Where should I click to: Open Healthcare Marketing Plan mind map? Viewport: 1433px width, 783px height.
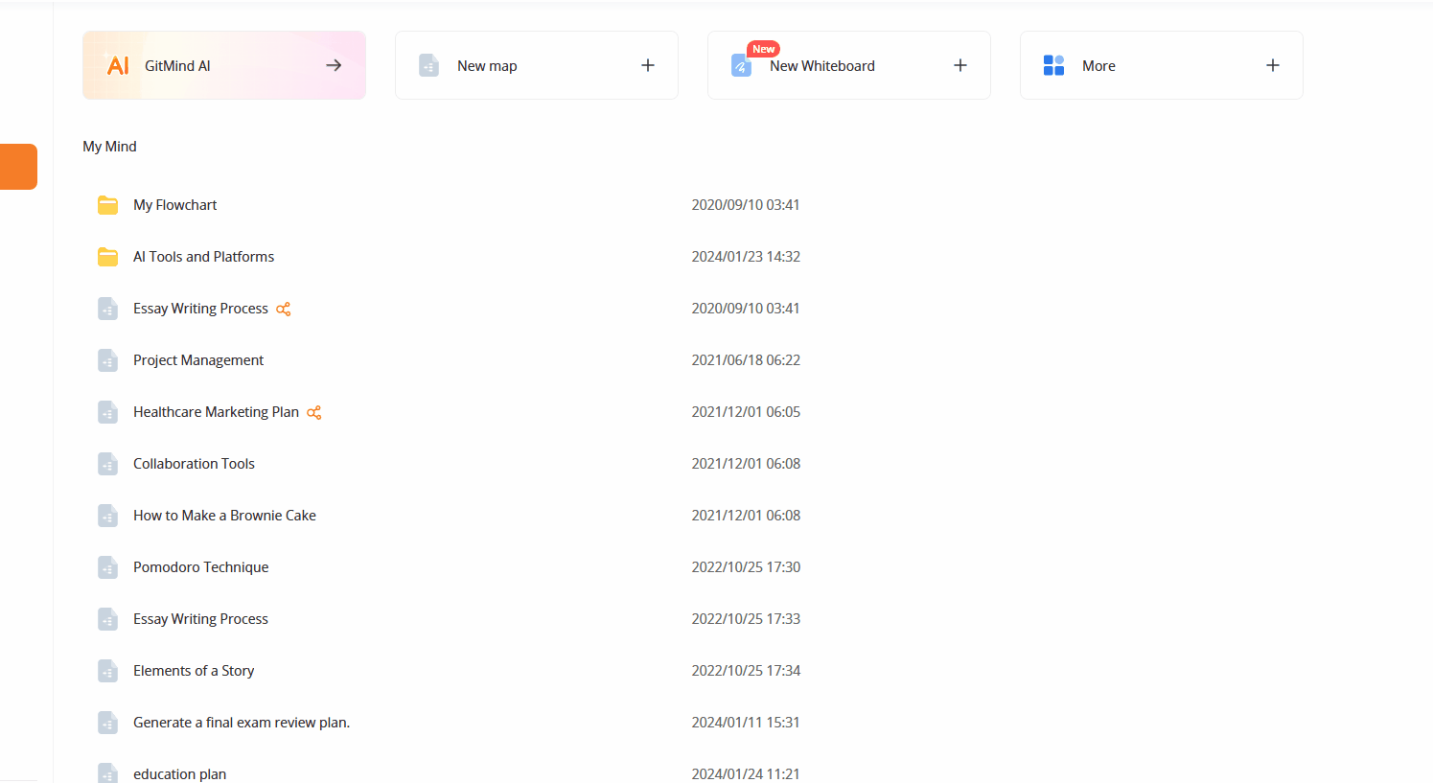point(216,412)
